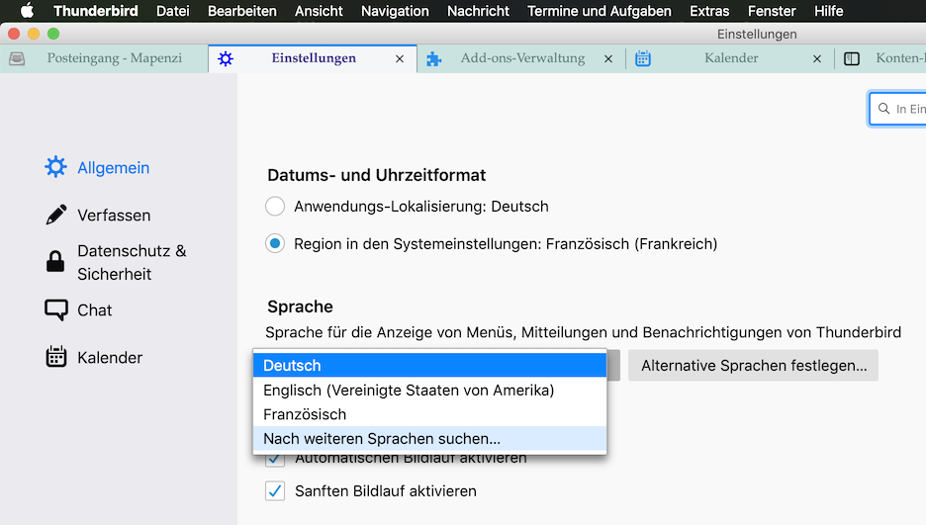Click the magnifier icon in search box
Screen dimensions: 926x525
[x=884, y=109]
